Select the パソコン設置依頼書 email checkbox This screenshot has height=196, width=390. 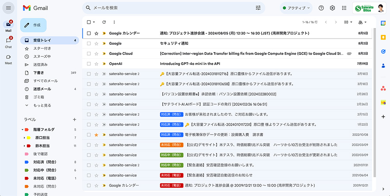(89, 94)
